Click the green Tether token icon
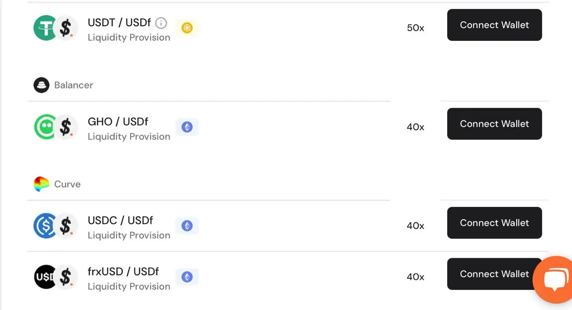The height and width of the screenshot is (310, 572). pyautogui.click(x=45, y=28)
